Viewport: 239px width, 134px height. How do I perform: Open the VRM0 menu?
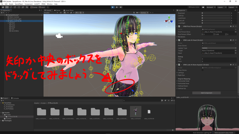(43, 4)
